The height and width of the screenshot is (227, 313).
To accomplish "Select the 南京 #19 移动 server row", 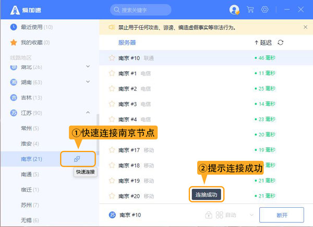I will [x=206, y=181].
